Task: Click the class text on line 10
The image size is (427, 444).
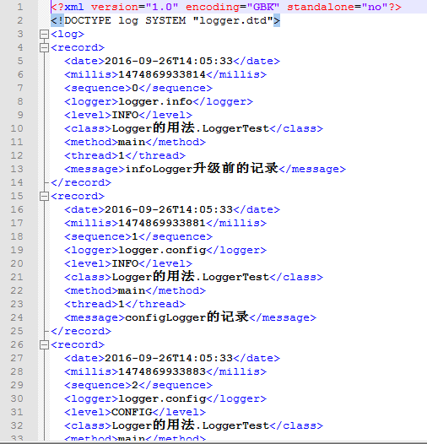Action: click(190, 128)
